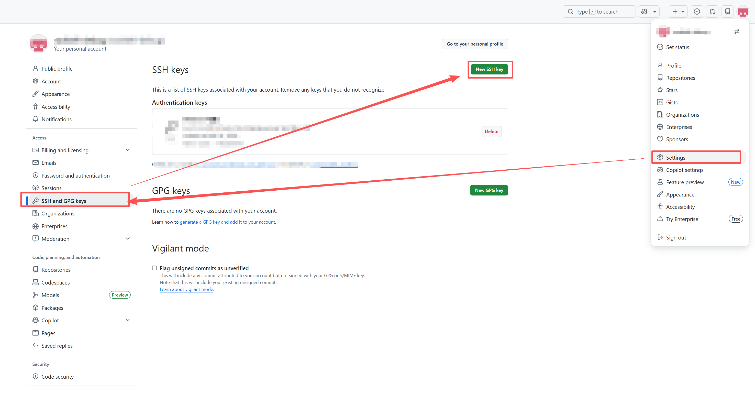Open pull requests icon in header

[712, 12]
